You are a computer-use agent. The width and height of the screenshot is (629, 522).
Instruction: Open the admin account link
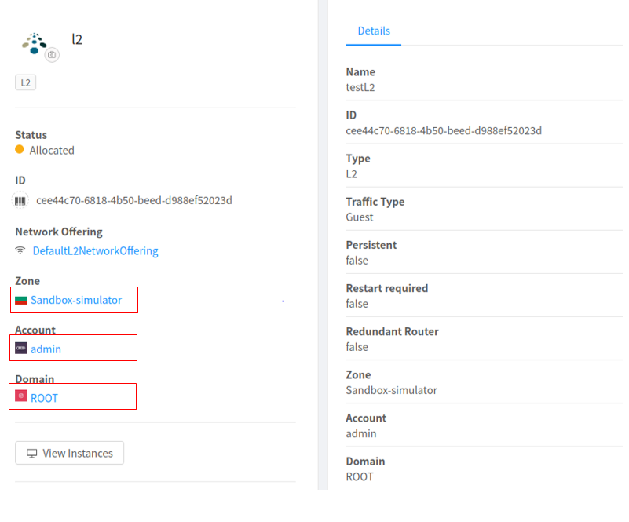[x=46, y=349]
